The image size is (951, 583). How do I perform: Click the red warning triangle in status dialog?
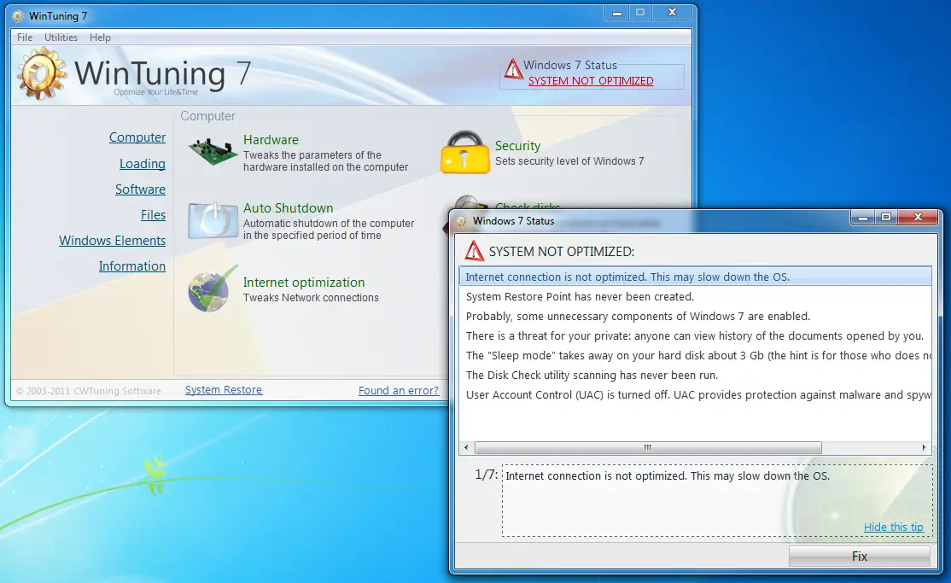pos(474,251)
